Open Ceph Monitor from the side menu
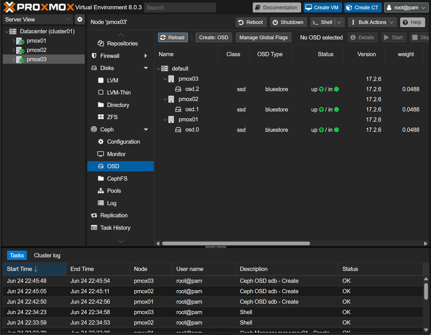Image resolution: width=431 pixels, height=335 pixels. pyautogui.click(x=116, y=154)
